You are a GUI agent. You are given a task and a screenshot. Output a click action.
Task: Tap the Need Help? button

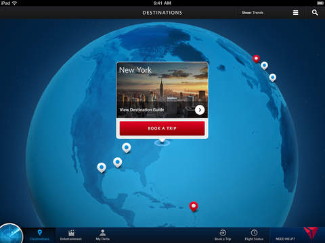285,239
